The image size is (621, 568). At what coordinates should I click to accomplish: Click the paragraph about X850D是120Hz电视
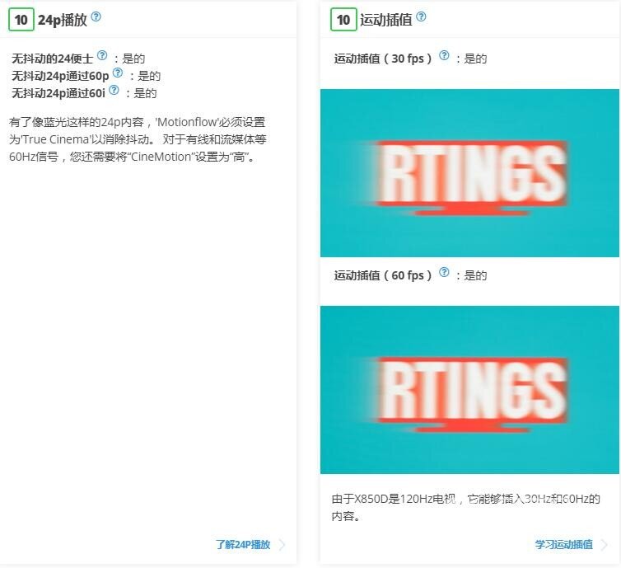click(466, 507)
